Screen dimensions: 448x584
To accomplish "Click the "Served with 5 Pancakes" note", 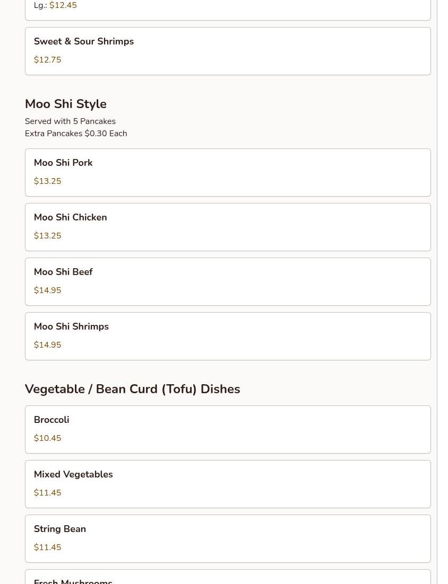I will pyautogui.click(x=70, y=121).
